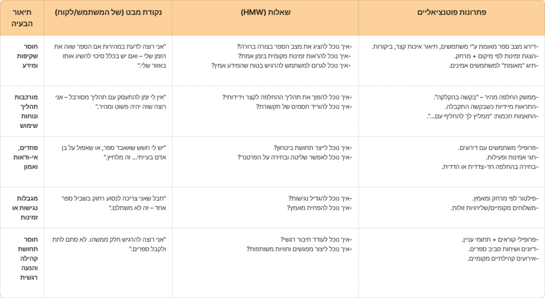Click the quote 'אני רוצה להרגיש חלק ממשהו'
Viewport: 545px width, 298px height.
click(109, 244)
